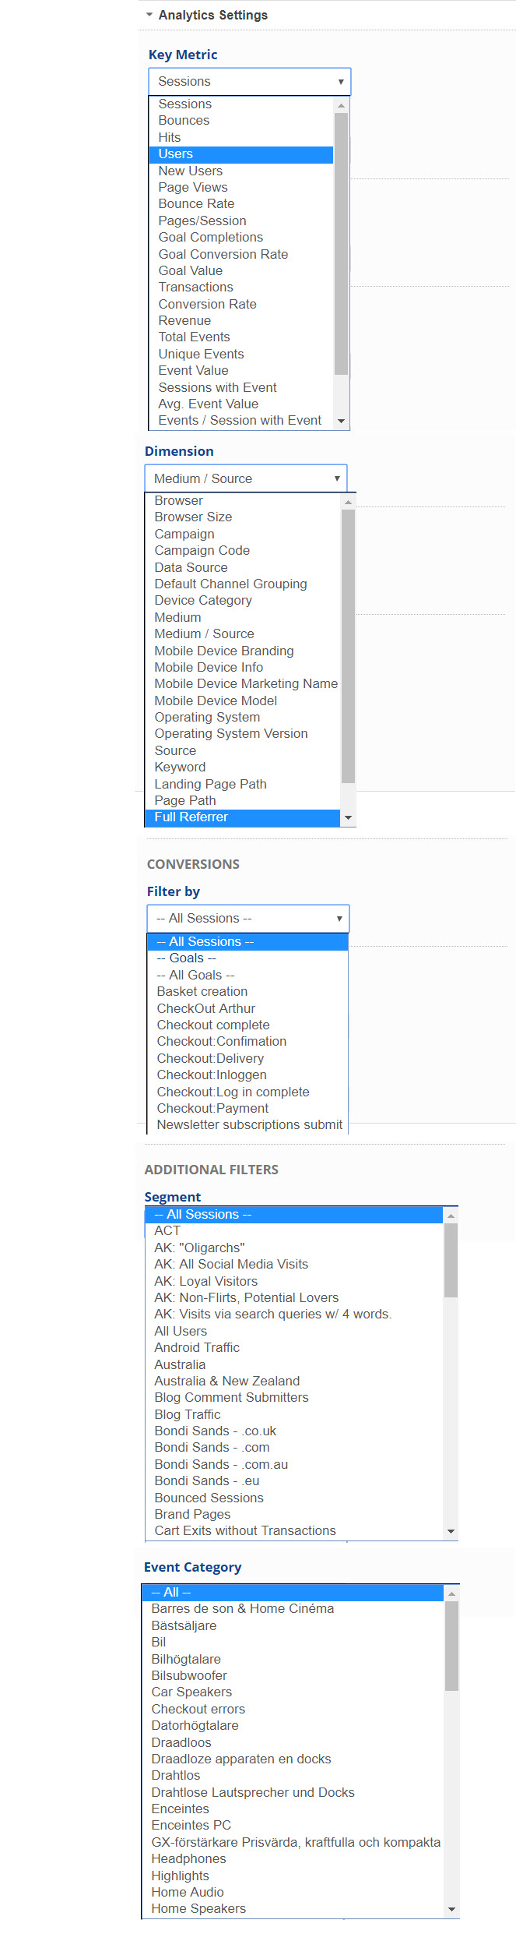Choose Device Category dimension
The width and height of the screenshot is (516, 1941).
[203, 601]
